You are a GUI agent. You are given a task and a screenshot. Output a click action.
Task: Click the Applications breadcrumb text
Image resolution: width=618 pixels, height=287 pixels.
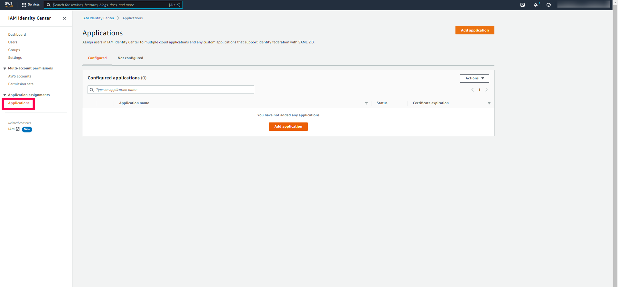133,18
